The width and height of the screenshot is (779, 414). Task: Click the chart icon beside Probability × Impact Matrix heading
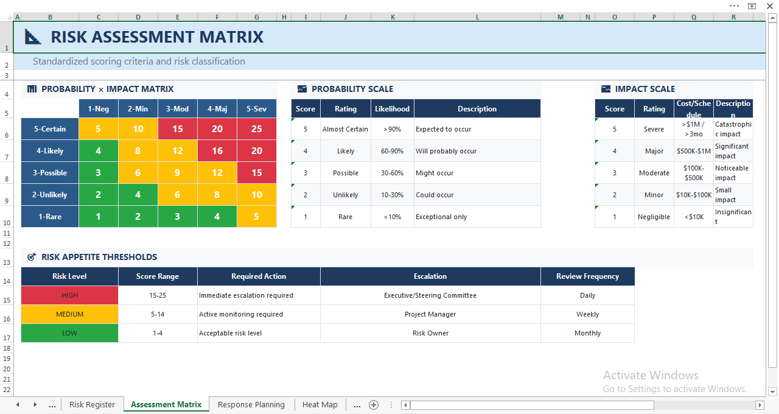coord(32,89)
